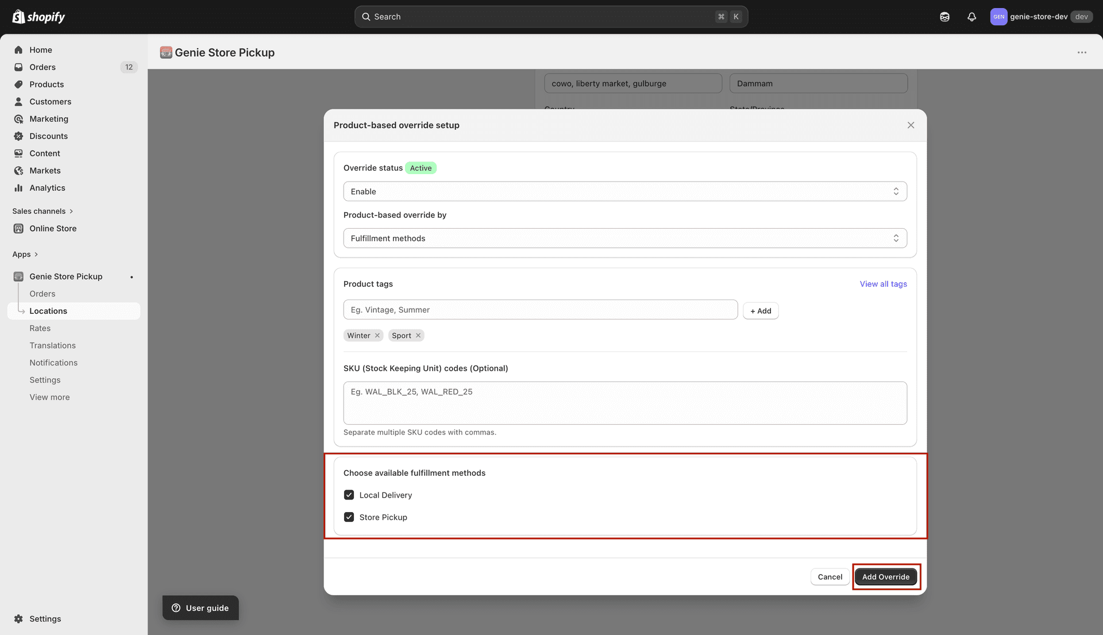
Task: Click the SKU codes text area
Action: click(x=625, y=403)
